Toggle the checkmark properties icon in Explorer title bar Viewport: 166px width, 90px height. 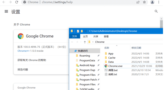pos(78,31)
